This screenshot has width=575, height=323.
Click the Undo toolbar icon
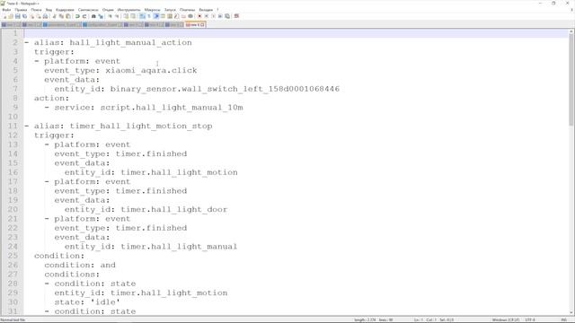[77, 16]
